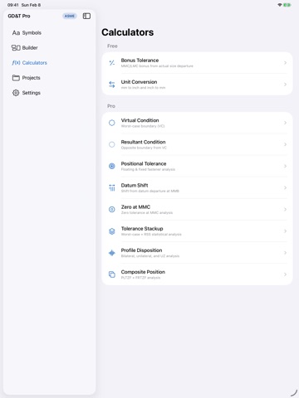This screenshot has height=398, width=299.
Task: Open the Positional Tolerance calculator
Action: tap(197, 166)
